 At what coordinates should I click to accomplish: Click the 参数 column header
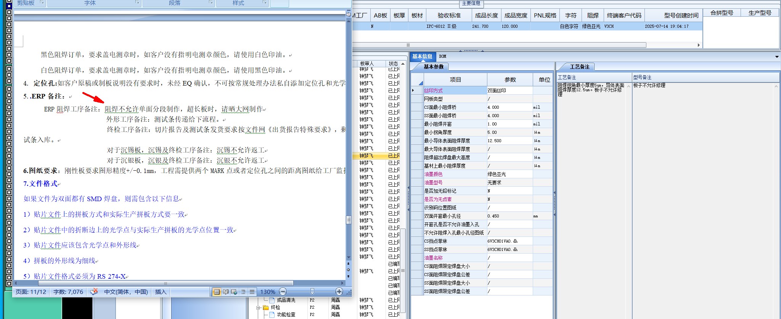tap(510, 79)
